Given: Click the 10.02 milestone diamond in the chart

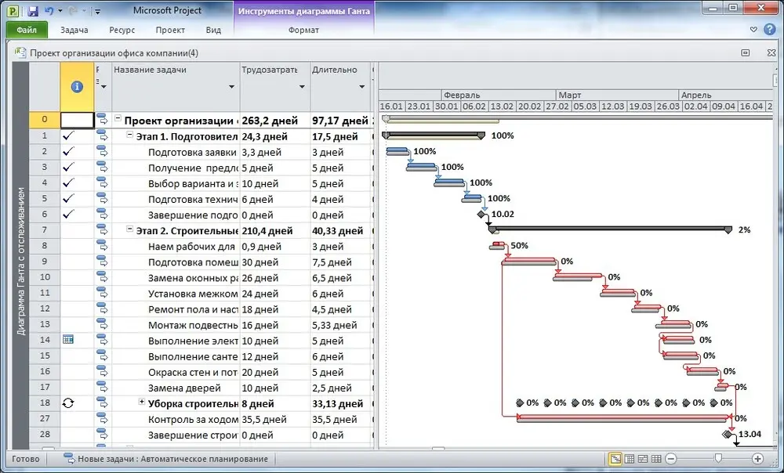Looking at the screenshot, I should point(481,215).
